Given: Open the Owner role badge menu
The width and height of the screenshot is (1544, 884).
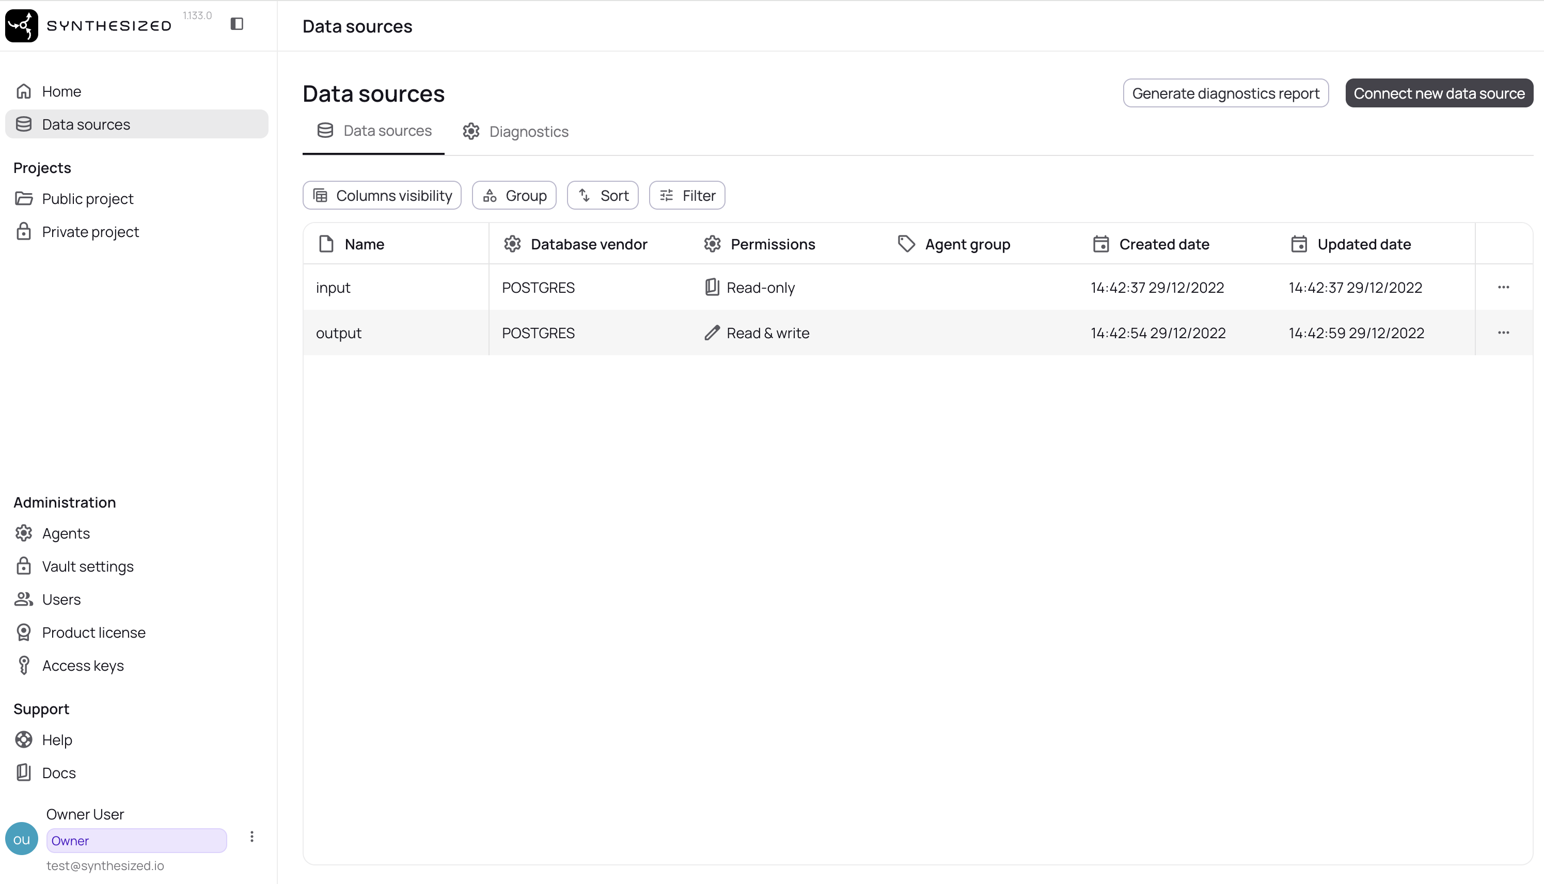Looking at the screenshot, I should pos(136,840).
